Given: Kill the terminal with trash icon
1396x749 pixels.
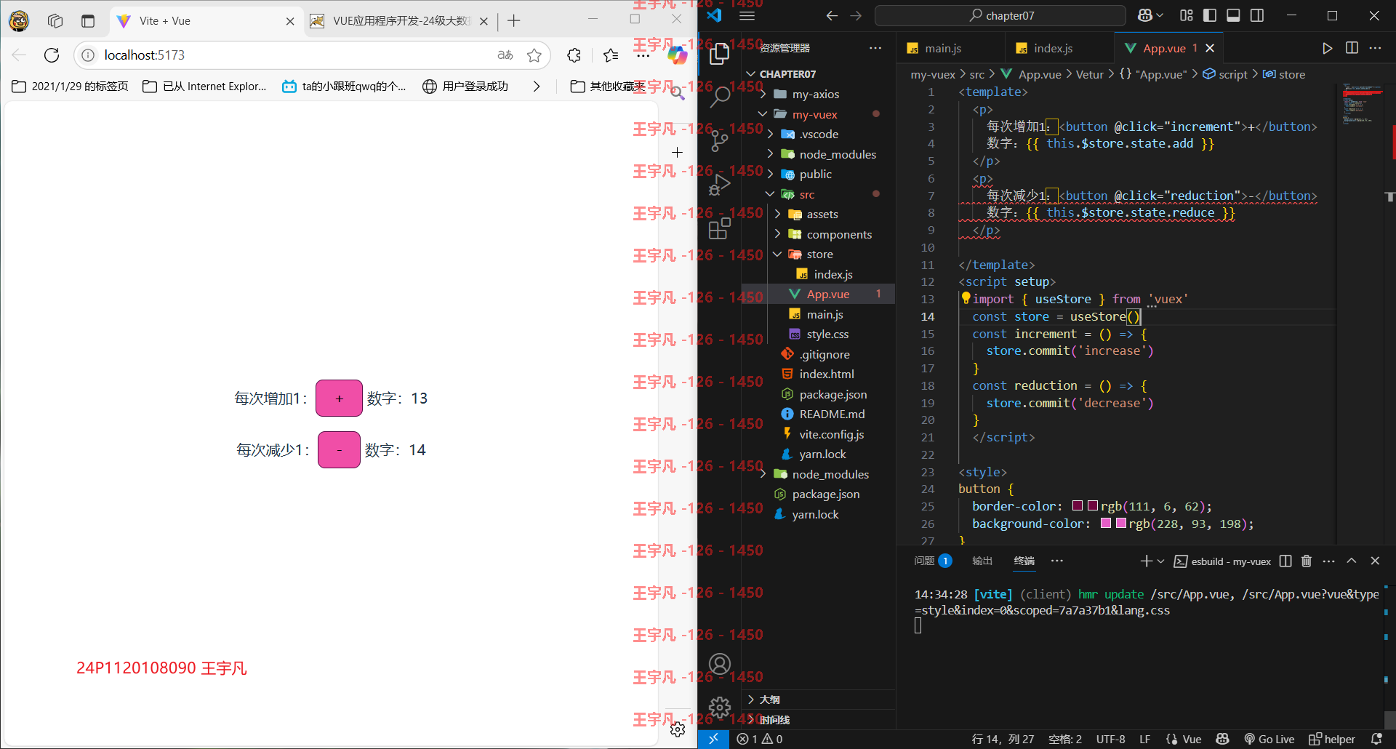Looking at the screenshot, I should coord(1307,561).
